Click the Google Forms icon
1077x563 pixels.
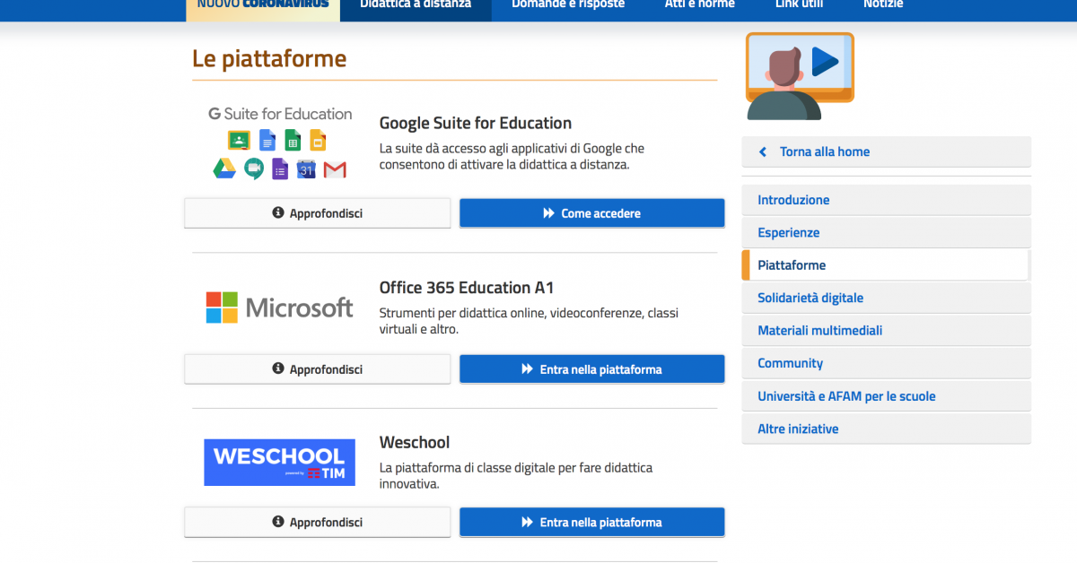(x=280, y=169)
